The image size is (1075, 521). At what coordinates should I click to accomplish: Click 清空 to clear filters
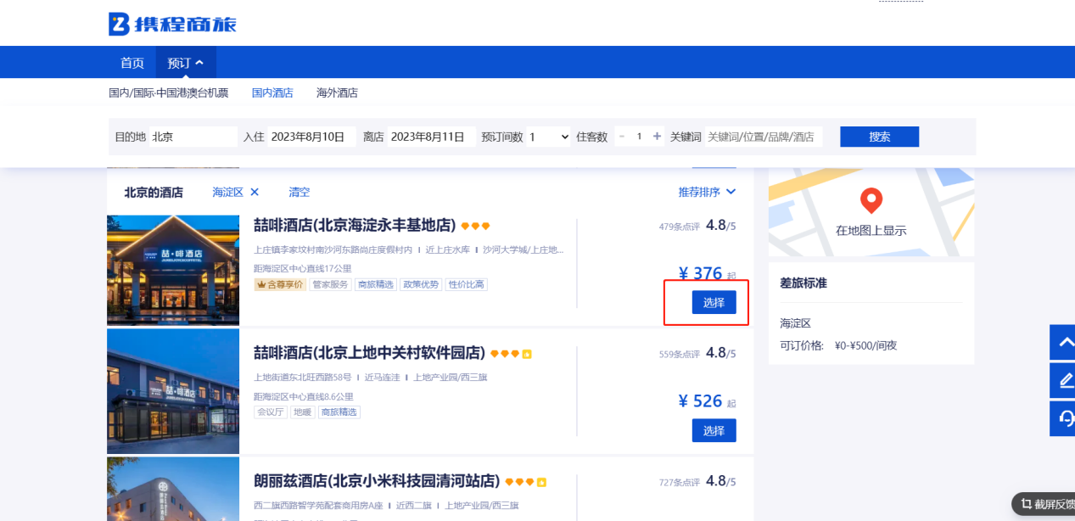pyautogui.click(x=300, y=193)
